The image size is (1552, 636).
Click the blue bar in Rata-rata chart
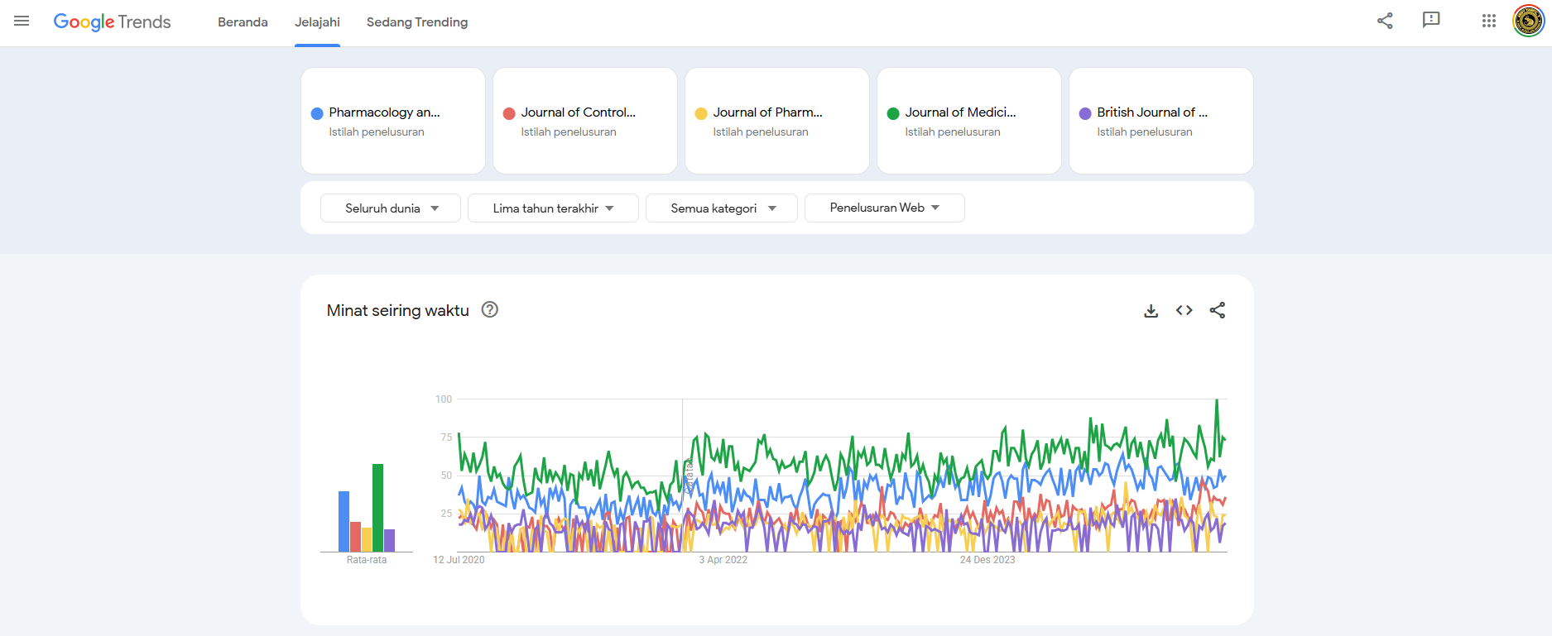click(344, 521)
